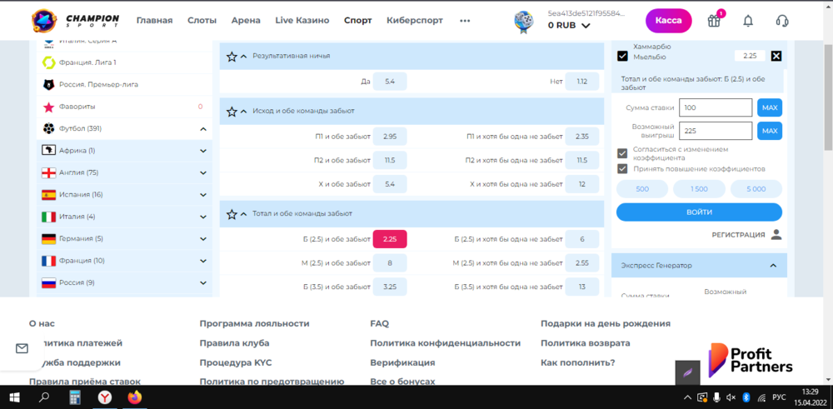
Task: Expand Африка (1) list
Action: click(x=203, y=151)
